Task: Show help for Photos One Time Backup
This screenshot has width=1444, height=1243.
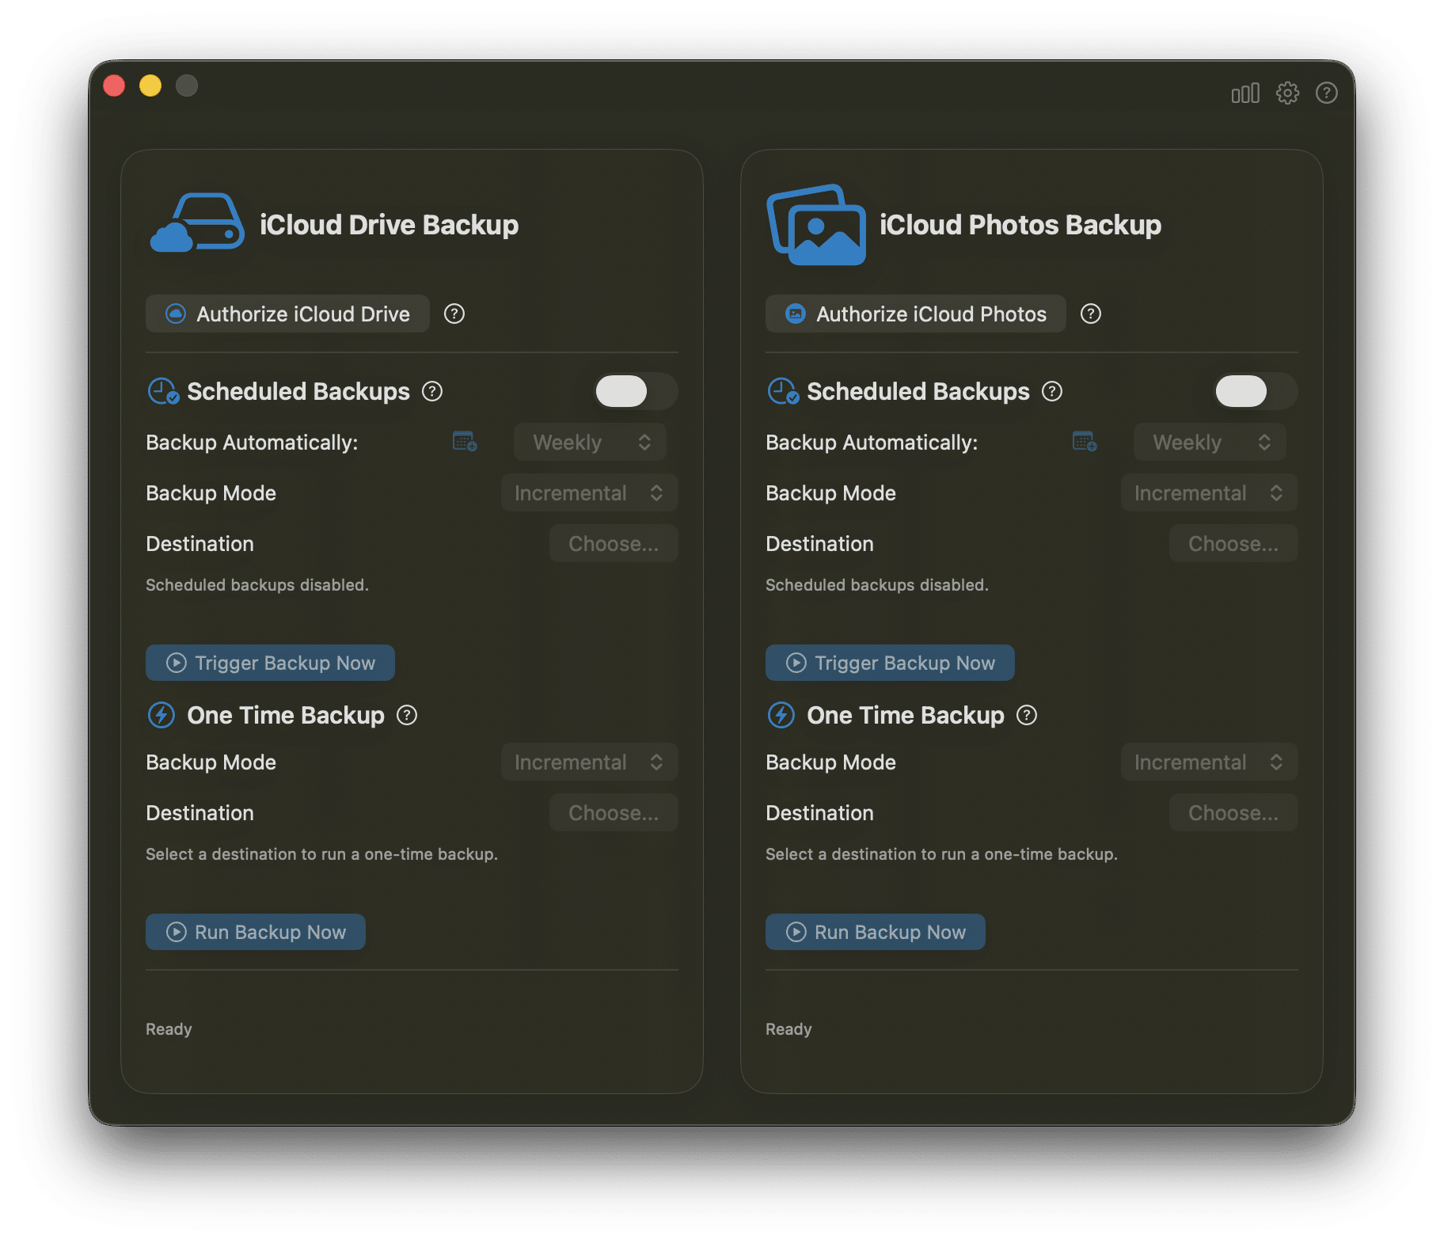Action: point(1026,716)
